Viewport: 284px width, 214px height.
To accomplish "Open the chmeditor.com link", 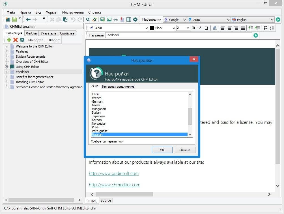I will [x=115, y=185].
